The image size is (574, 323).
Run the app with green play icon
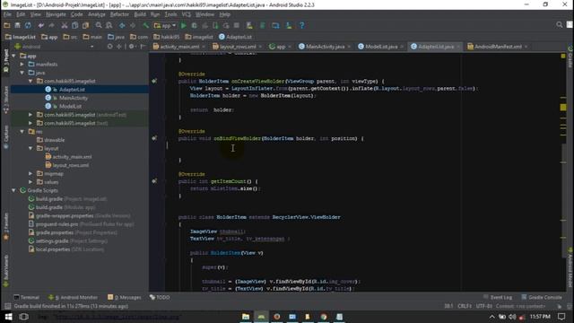pyautogui.click(x=184, y=25)
